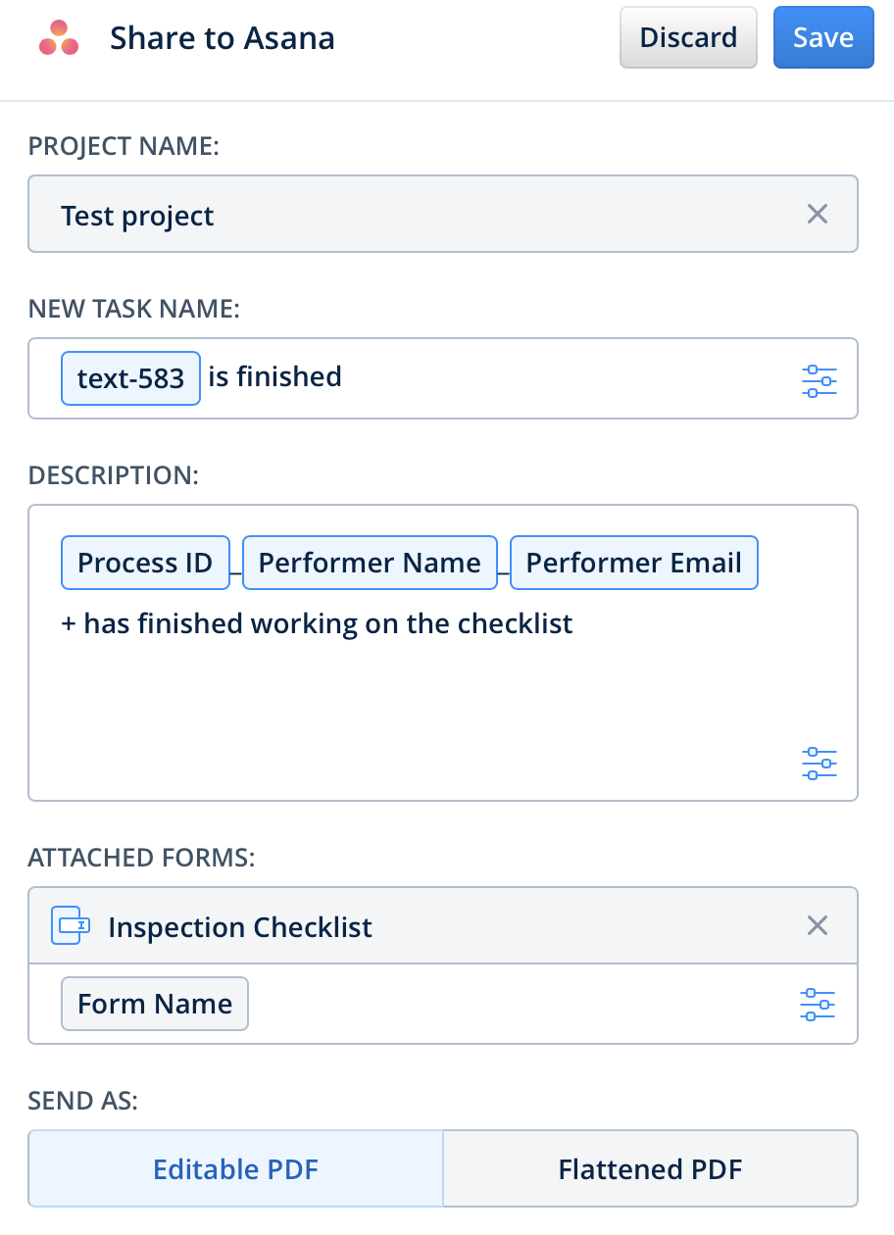
Task: Select Flattened PDF send option
Action: pos(650,1168)
